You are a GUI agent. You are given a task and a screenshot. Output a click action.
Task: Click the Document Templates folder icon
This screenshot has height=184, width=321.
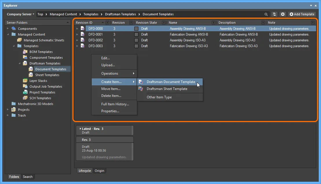click(31, 69)
